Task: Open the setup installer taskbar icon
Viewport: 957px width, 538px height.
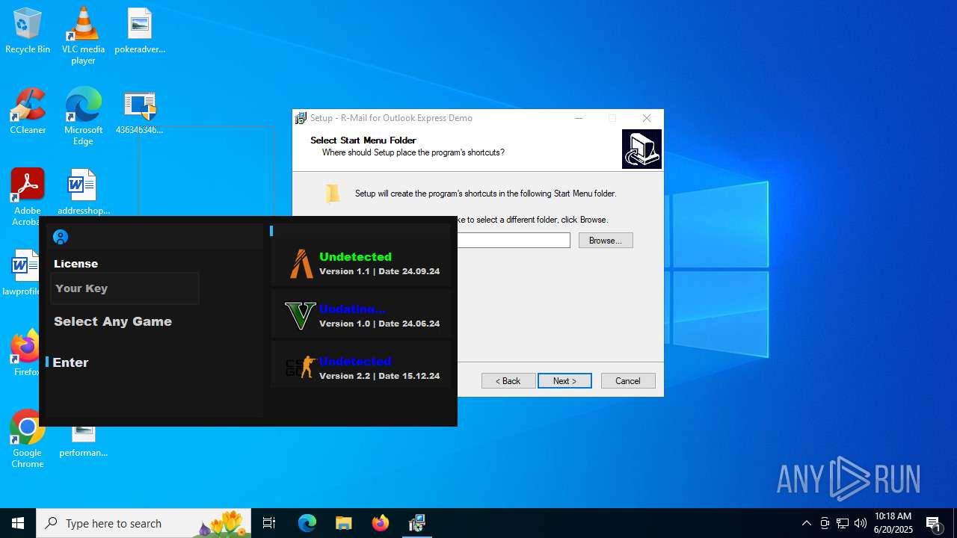Action: [x=417, y=523]
